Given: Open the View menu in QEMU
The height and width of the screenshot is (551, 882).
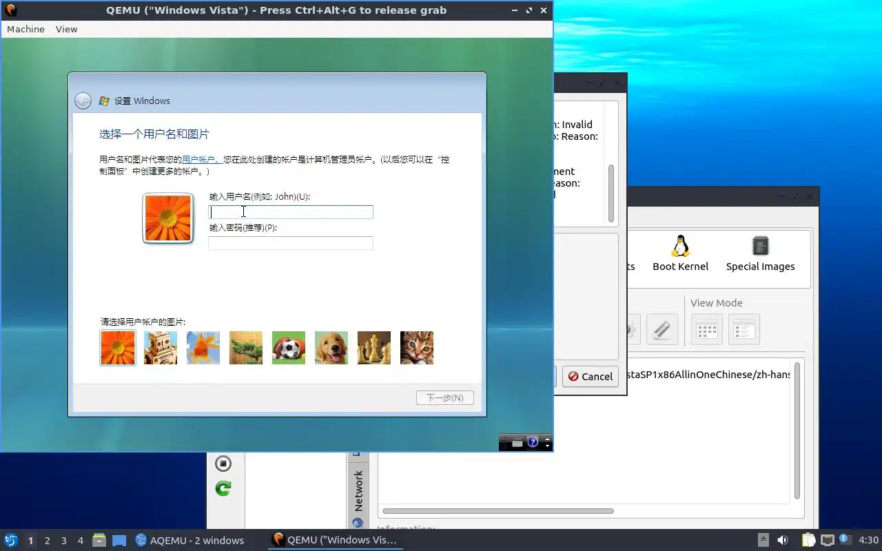Looking at the screenshot, I should pyautogui.click(x=67, y=29).
